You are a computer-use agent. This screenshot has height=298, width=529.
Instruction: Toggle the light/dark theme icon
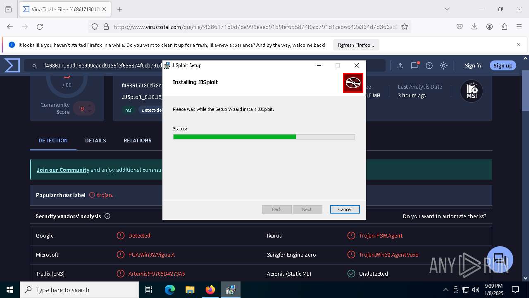pyautogui.click(x=443, y=65)
